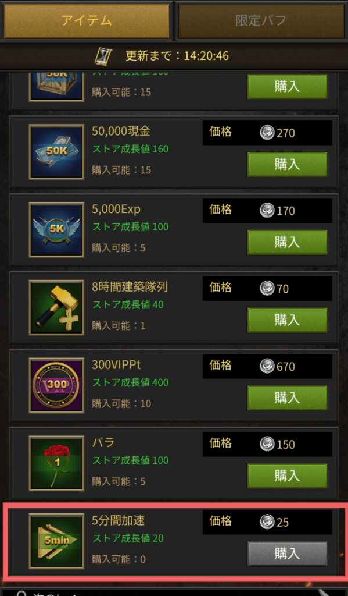The image size is (348, 596).
Task: Click the top crate item's 購入 button
Action: (287, 87)
